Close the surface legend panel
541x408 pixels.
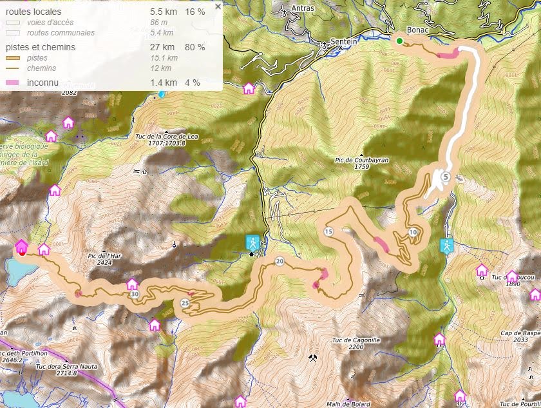tap(218, 6)
